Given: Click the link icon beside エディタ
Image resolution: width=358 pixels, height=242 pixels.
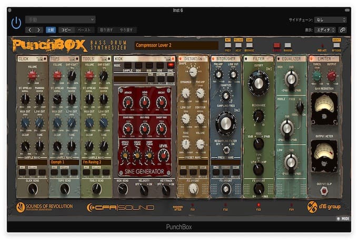Looking at the screenshot, I should click(343, 30).
